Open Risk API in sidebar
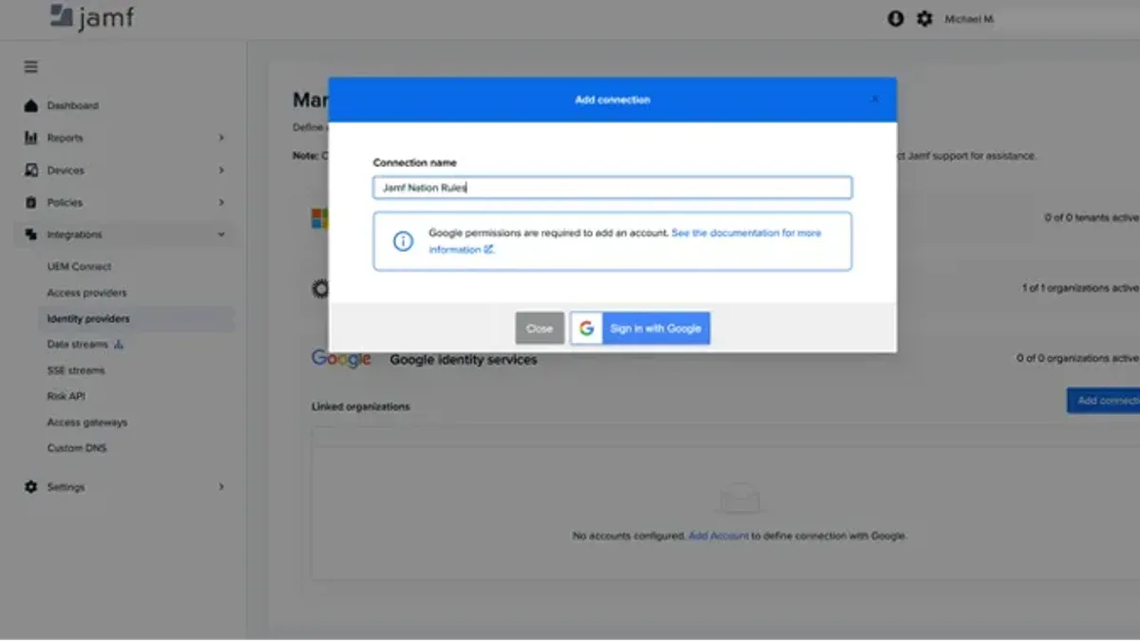 66,396
